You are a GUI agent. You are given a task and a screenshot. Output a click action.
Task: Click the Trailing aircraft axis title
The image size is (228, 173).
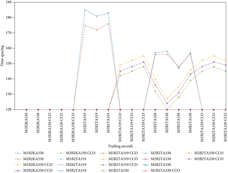[x=120, y=146]
